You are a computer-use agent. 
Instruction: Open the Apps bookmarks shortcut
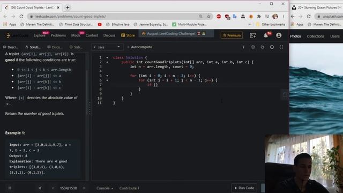tap(10, 24)
